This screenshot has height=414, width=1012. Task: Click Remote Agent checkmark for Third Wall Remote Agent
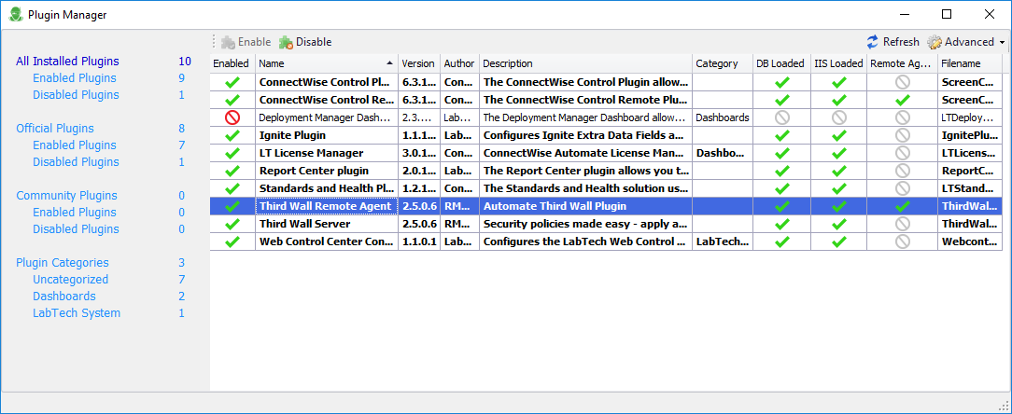pyautogui.click(x=903, y=206)
